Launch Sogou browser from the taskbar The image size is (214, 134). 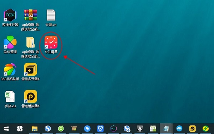pos(48,129)
